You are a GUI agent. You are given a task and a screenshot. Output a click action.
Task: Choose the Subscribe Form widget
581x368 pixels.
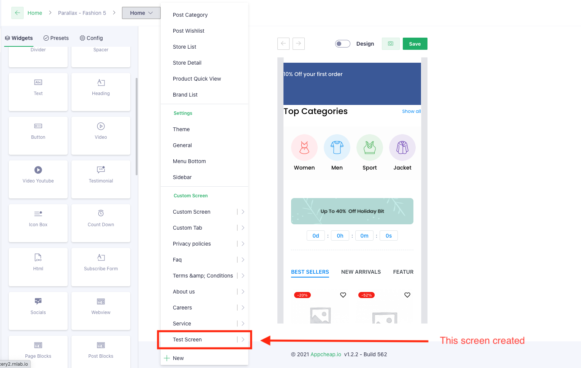pos(101,267)
